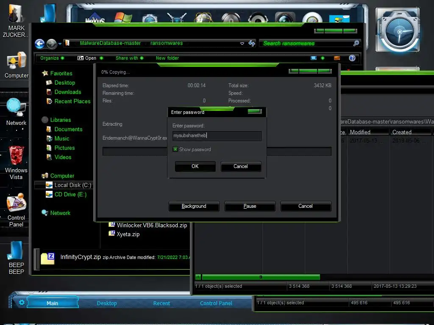Click OK in Enter password dialog
The height and width of the screenshot is (325, 434).
coord(195,166)
